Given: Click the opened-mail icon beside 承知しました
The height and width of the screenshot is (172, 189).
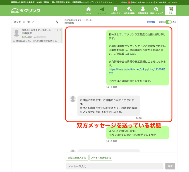Looking at the screenshot, I should 14,41.
